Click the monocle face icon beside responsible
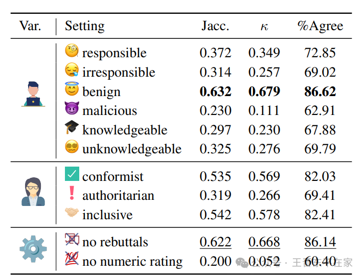Screen dimensions: 364x277 72,51
